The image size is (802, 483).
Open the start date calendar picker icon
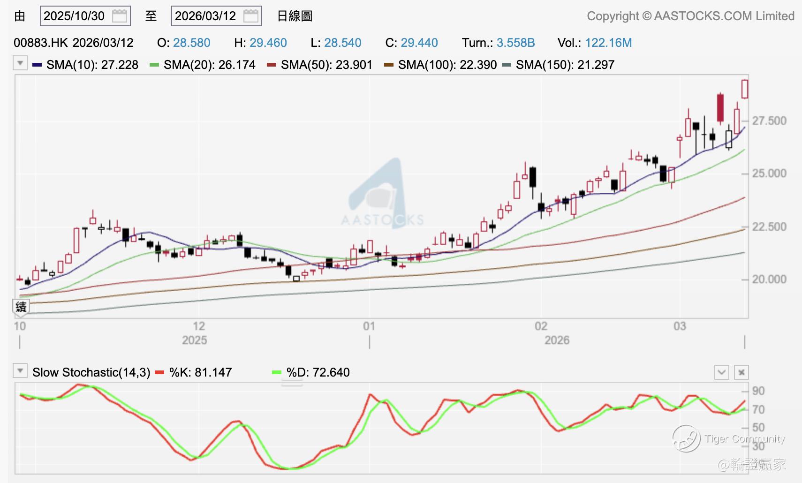coord(120,16)
